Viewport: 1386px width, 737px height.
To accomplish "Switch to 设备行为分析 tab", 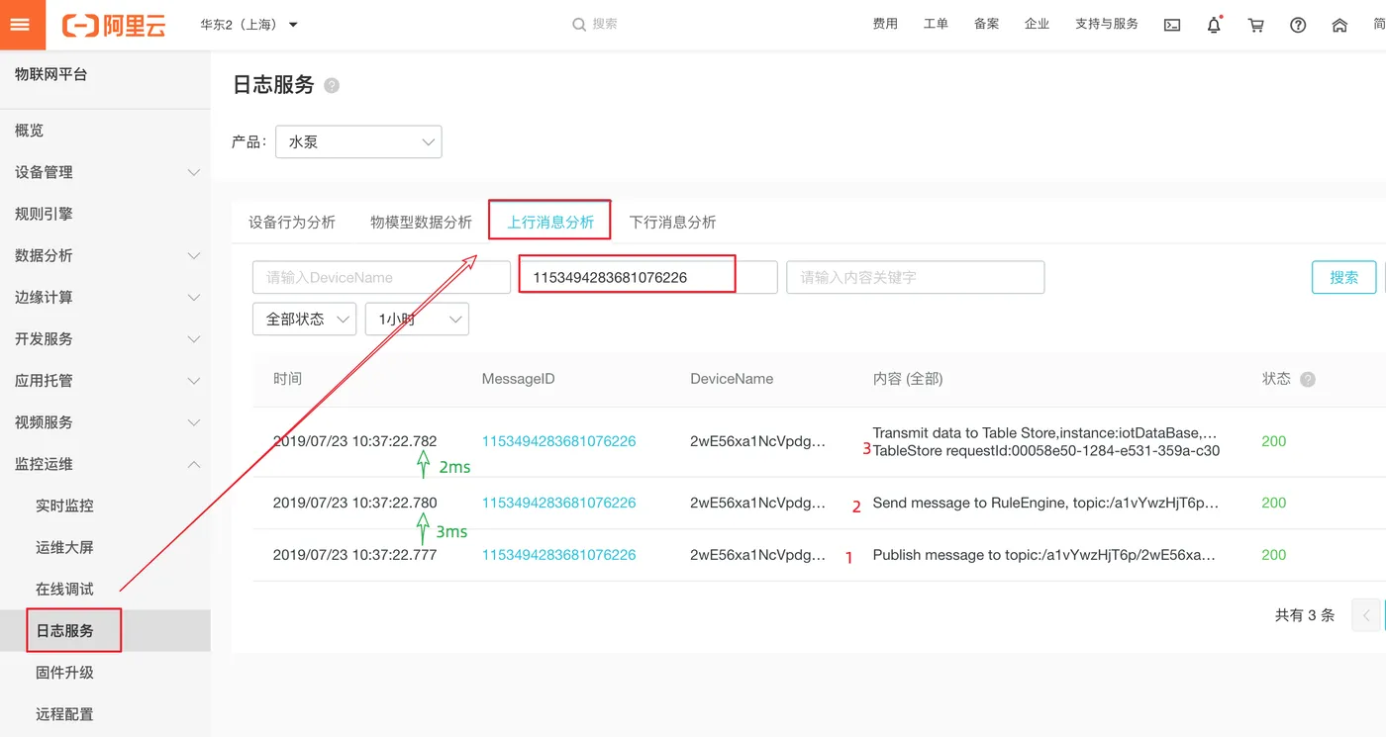I will [292, 222].
